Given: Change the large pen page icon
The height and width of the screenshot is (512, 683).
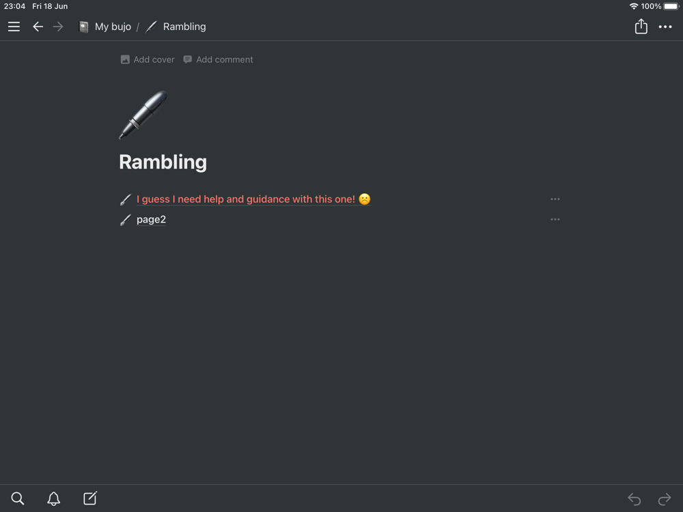Looking at the screenshot, I should (x=143, y=115).
